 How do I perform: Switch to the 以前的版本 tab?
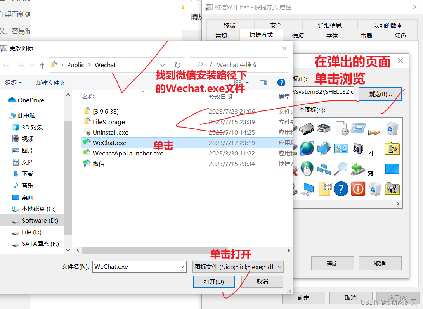[388, 25]
